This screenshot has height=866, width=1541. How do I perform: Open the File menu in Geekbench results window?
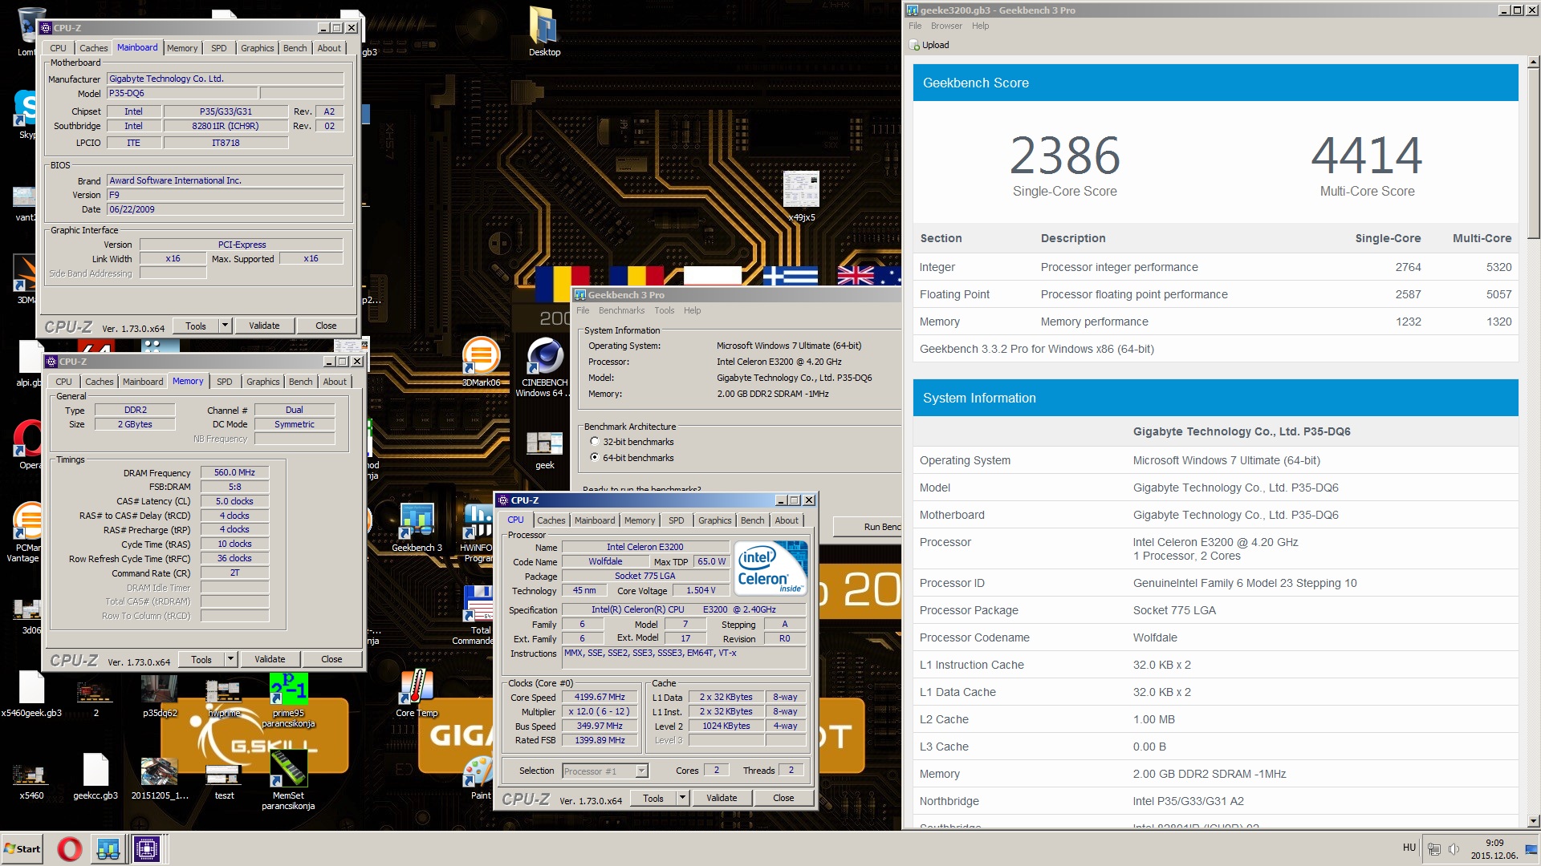pos(915,26)
